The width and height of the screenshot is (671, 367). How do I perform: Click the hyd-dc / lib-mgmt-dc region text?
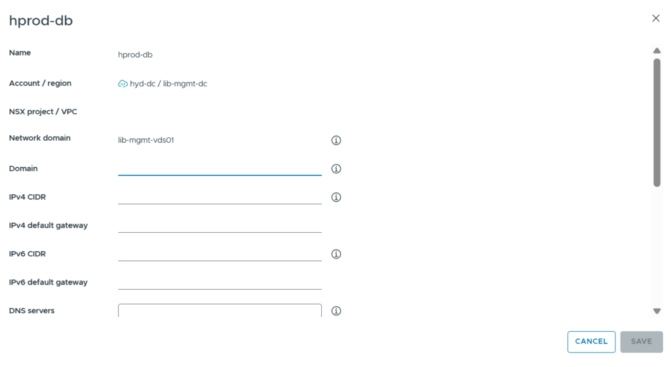click(x=168, y=84)
